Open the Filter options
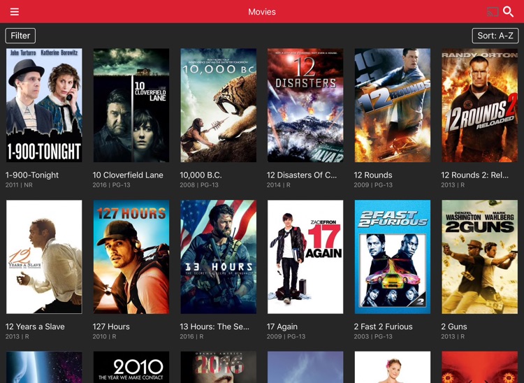 click(20, 36)
